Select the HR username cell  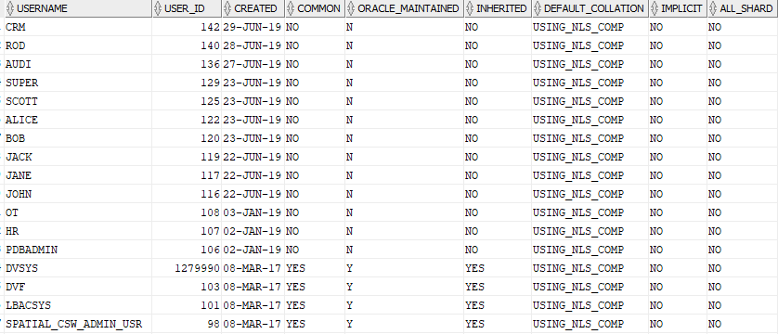pyautogui.click(x=78, y=231)
